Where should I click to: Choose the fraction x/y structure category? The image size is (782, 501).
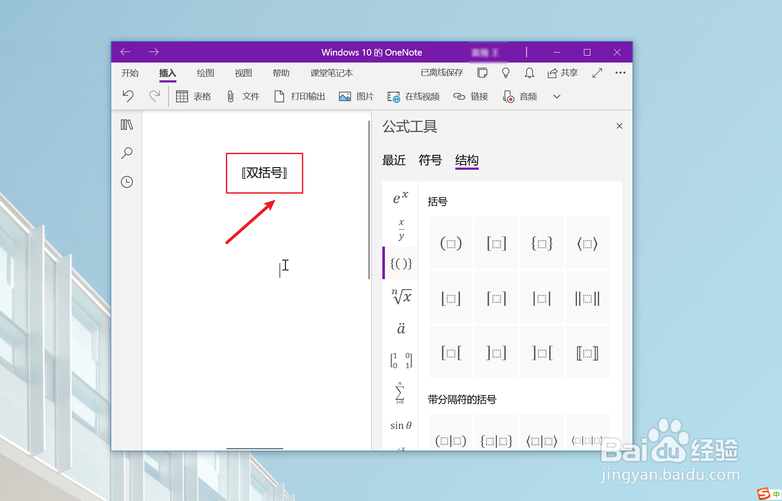pos(401,230)
